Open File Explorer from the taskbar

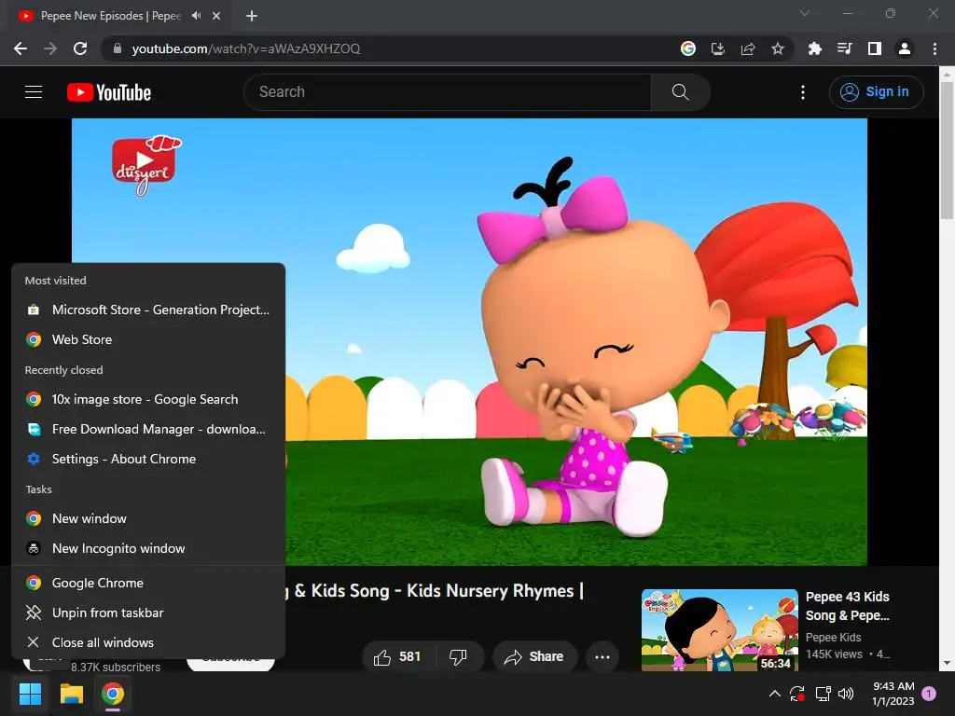pos(71,694)
